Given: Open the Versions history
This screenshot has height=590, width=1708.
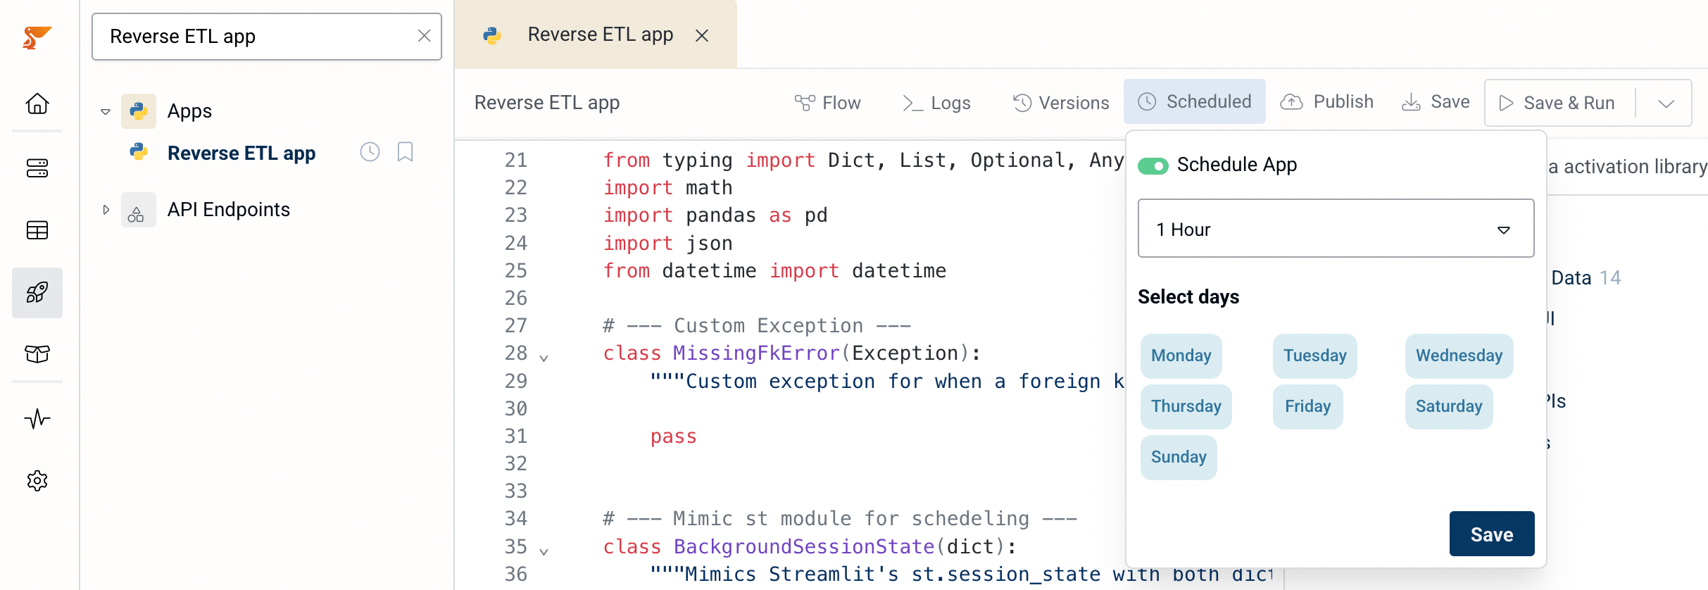Looking at the screenshot, I should (1061, 103).
